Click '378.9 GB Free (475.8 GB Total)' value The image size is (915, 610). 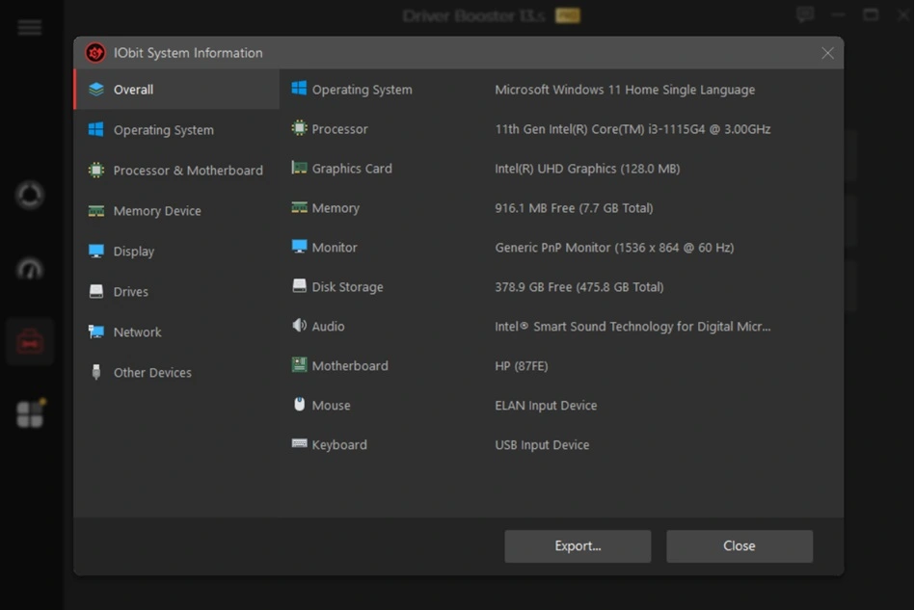point(579,287)
